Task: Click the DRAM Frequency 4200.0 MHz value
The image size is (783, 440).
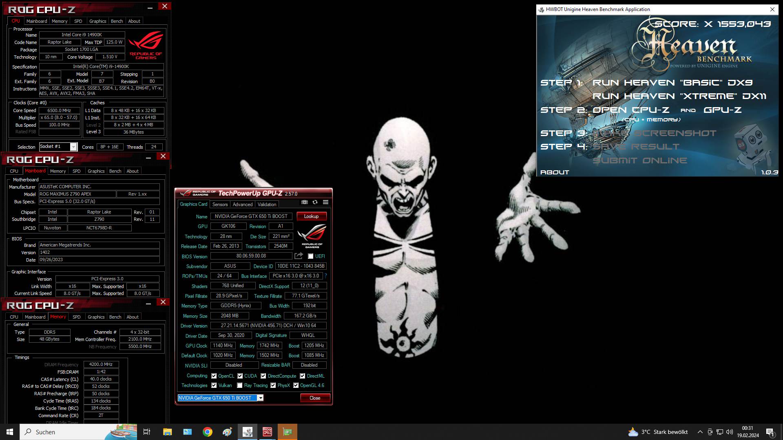Action: 101,364
